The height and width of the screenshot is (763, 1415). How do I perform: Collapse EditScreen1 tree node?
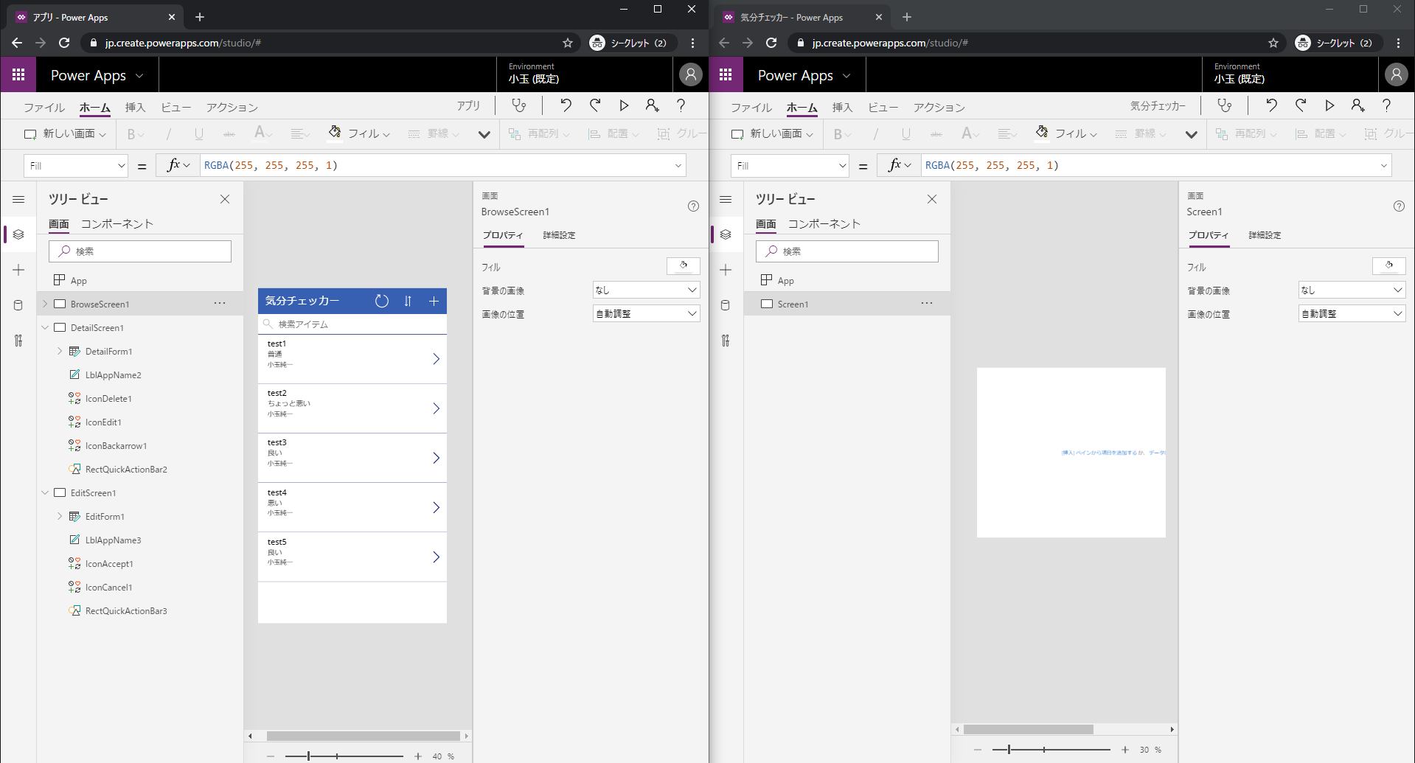(x=45, y=492)
